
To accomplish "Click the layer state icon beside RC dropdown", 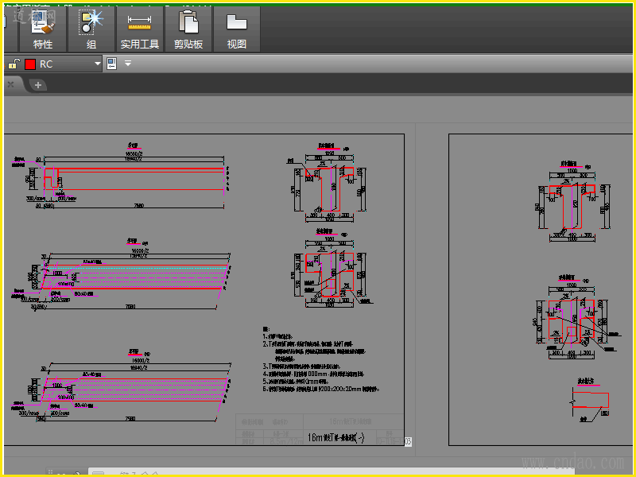I will tap(112, 64).
